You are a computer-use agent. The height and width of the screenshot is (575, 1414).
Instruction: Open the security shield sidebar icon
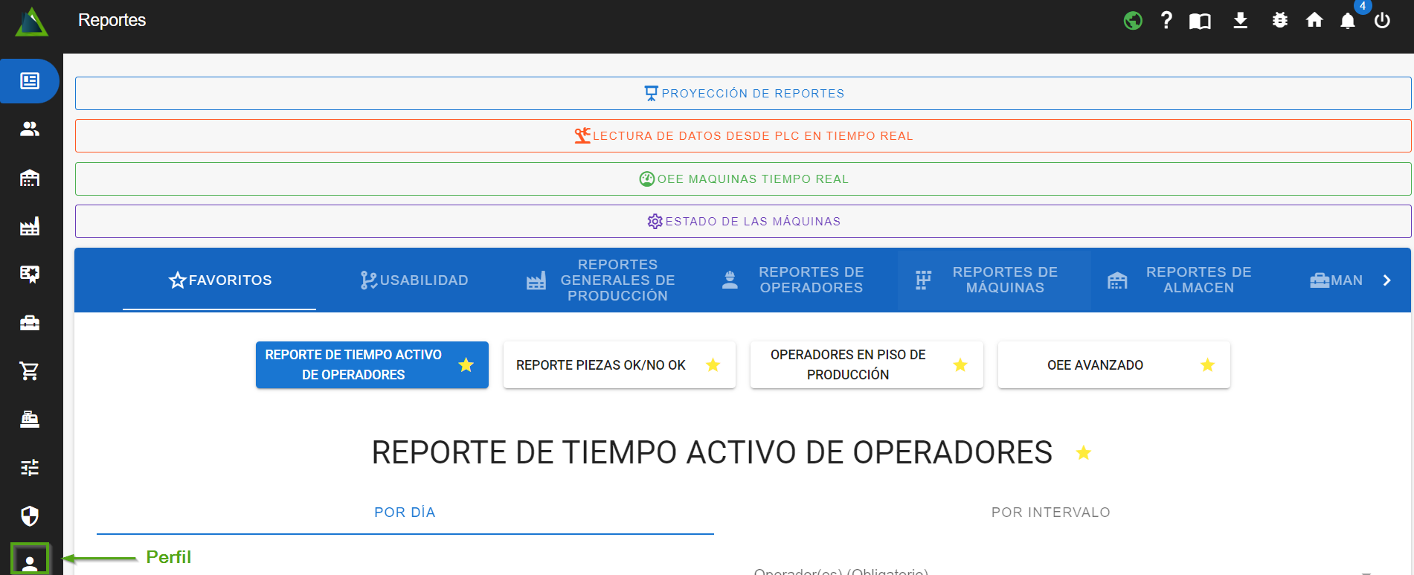[x=30, y=515]
